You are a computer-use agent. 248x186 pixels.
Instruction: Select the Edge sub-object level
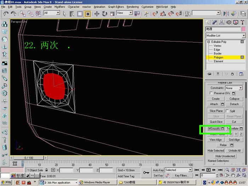pos(217,50)
